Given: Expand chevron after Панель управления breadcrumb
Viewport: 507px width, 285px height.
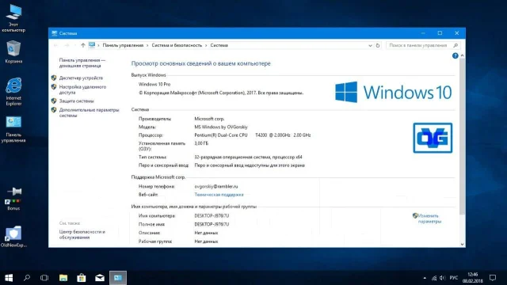Looking at the screenshot, I should pos(147,46).
